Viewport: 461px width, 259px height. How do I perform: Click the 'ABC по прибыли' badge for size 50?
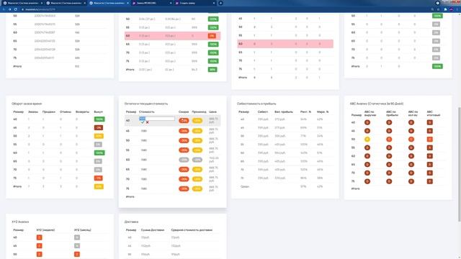click(x=389, y=139)
